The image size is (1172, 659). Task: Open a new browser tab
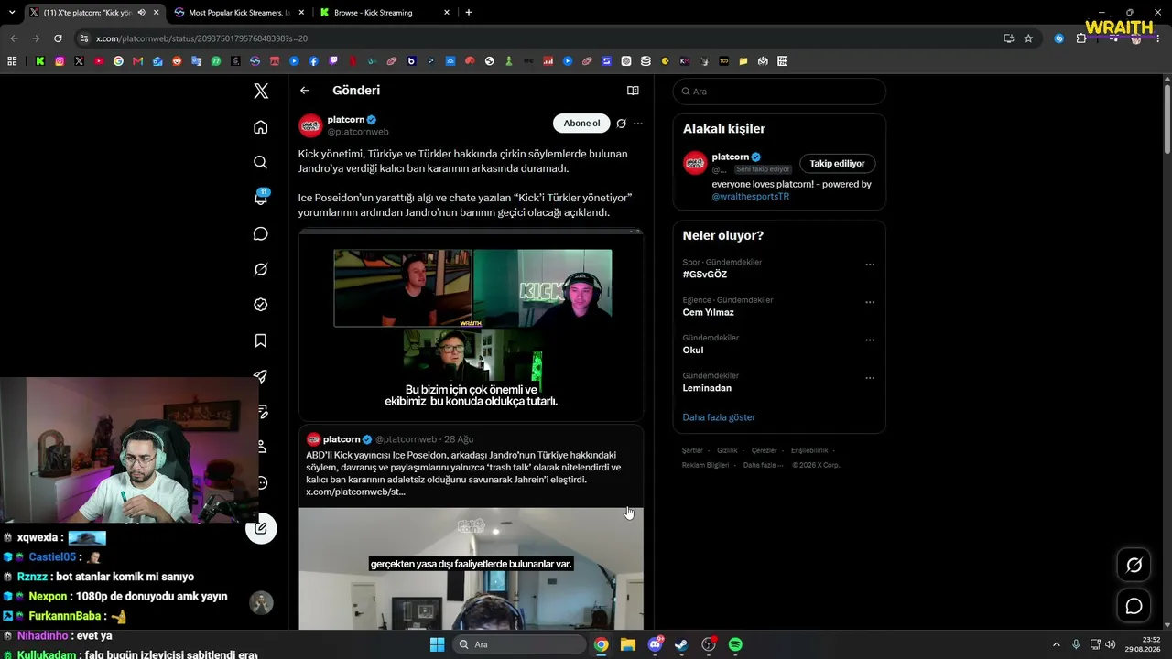tap(469, 13)
